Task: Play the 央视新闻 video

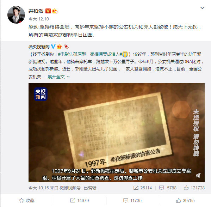Action: pyautogui.click(x=116, y=132)
